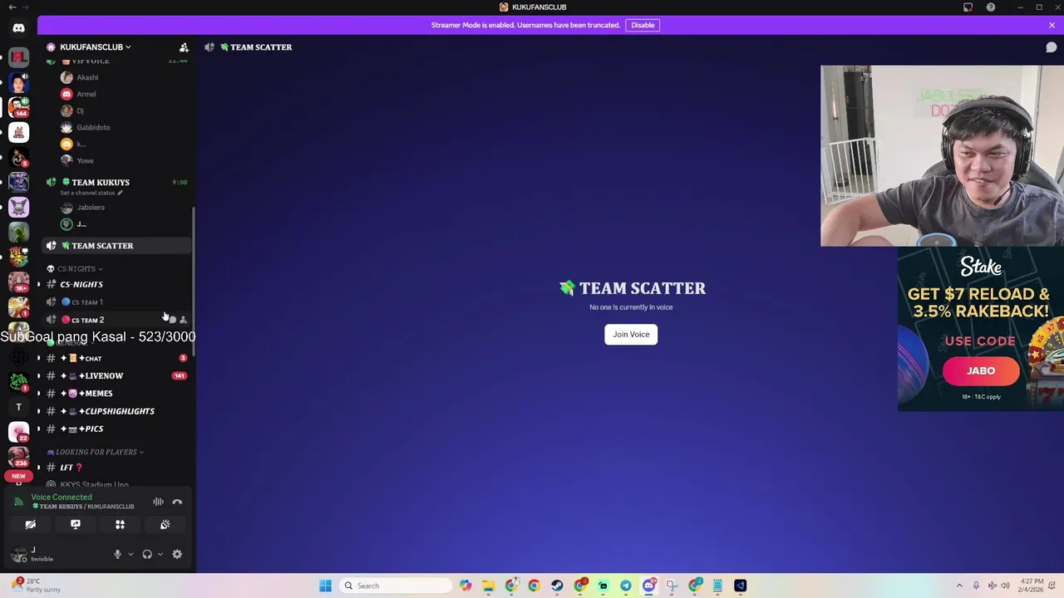The image size is (1064, 598).
Task: Open chat icon on CS TEAM 2 row
Action: (x=172, y=320)
